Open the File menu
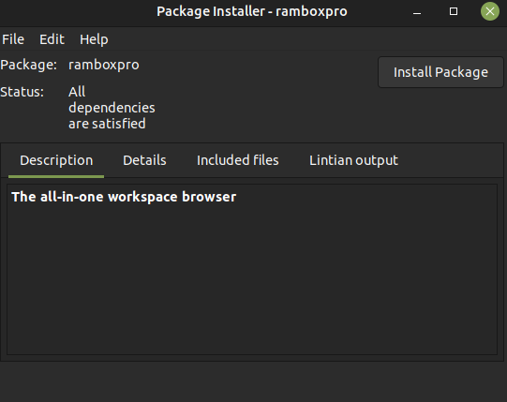The width and height of the screenshot is (507, 402). [13, 39]
